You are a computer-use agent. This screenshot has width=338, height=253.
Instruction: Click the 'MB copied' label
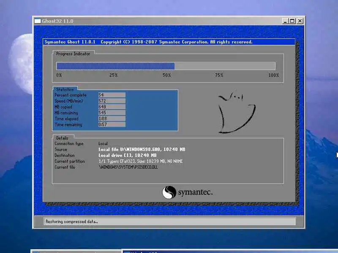(63, 107)
